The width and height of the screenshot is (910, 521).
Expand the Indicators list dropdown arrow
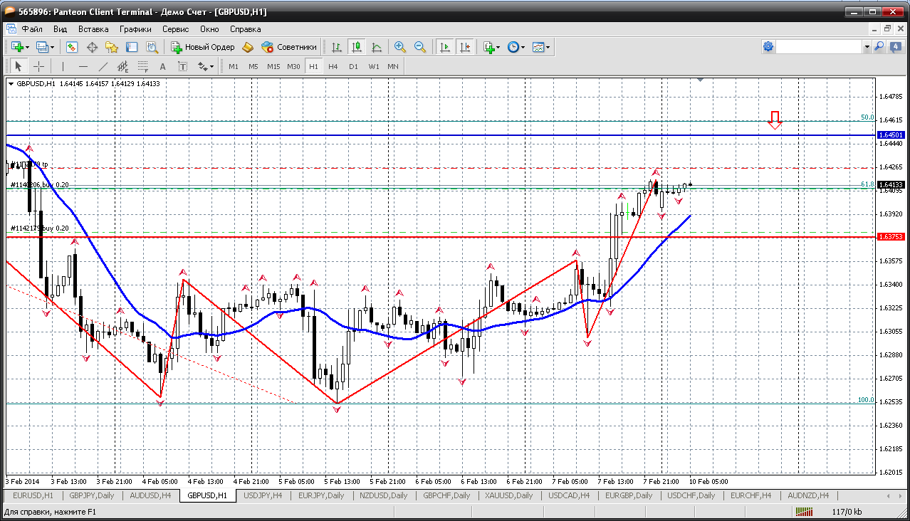click(498, 47)
